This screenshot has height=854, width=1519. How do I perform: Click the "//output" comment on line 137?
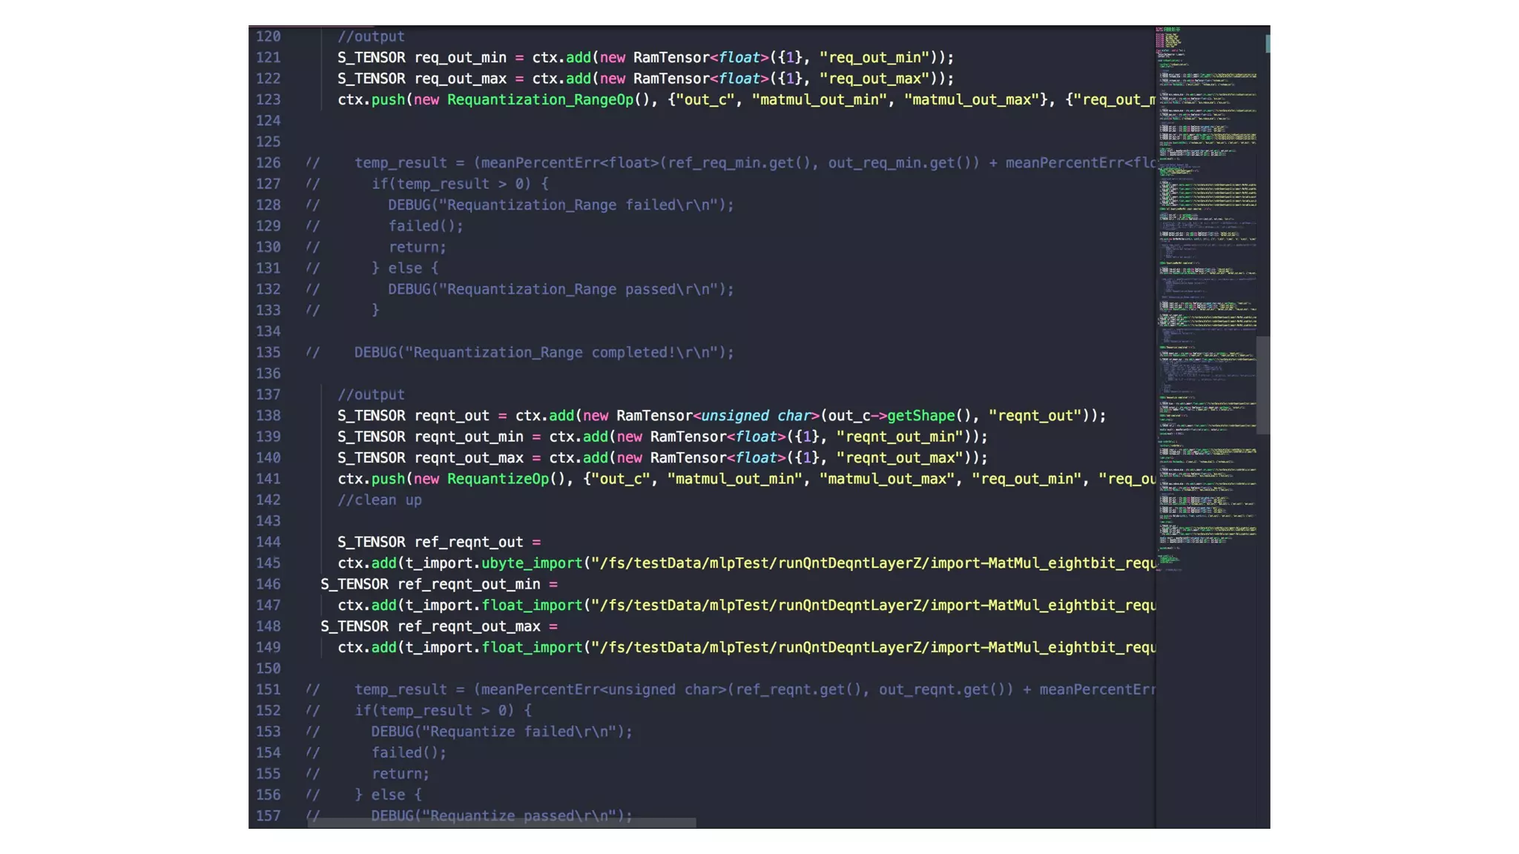point(371,394)
